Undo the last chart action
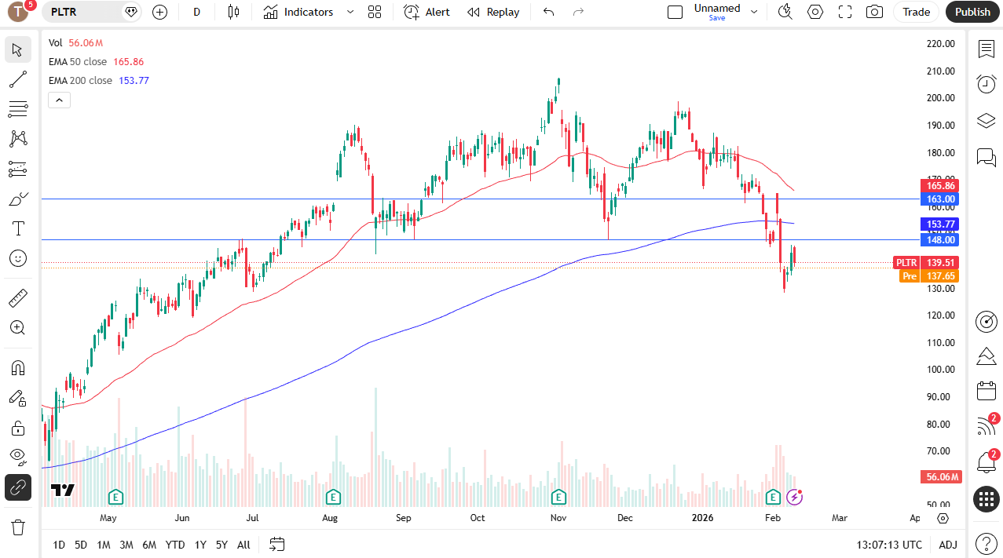The height and width of the screenshot is (558, 1003). (x=549, y=12)
